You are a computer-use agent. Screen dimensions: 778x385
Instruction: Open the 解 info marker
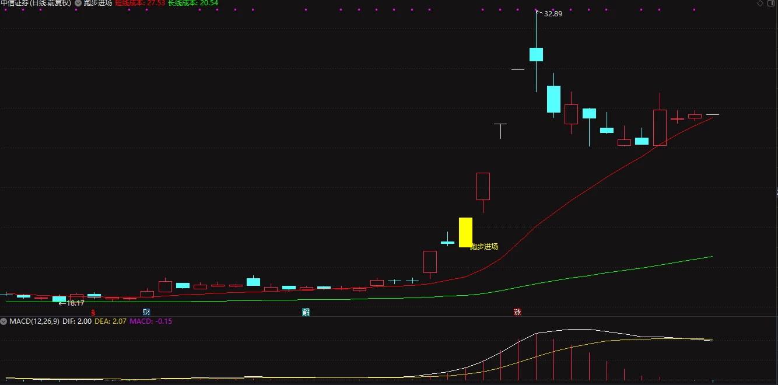point(306,312)
